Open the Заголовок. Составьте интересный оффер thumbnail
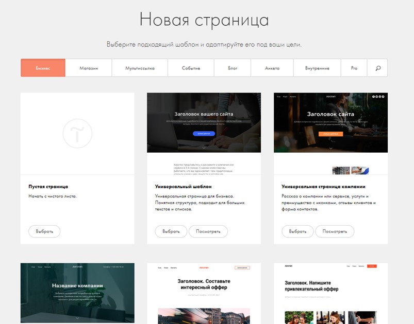 (x=204, y=293)
